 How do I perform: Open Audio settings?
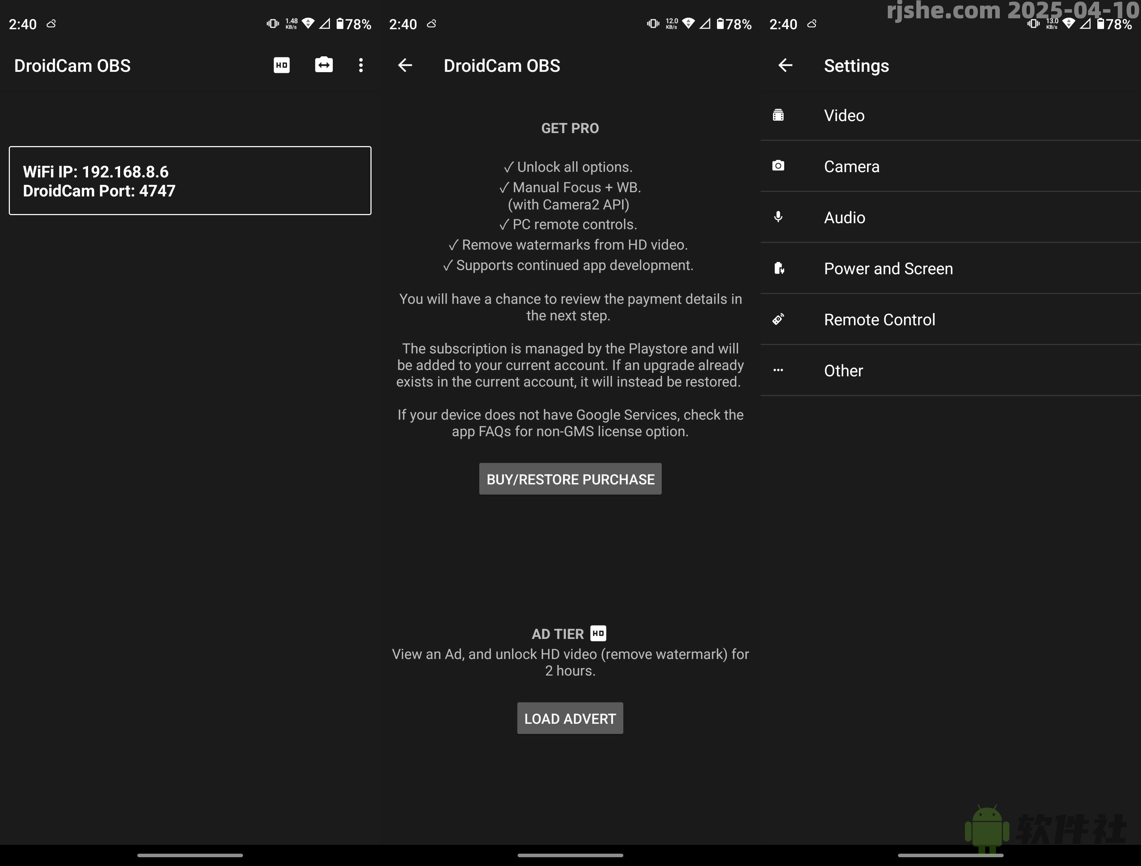(x=844, y=217)
